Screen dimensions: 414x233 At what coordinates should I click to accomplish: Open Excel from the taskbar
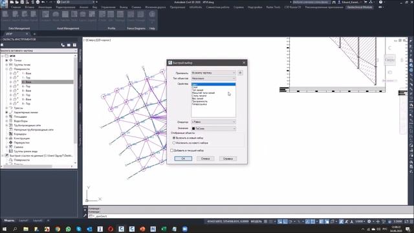[164, 229]
